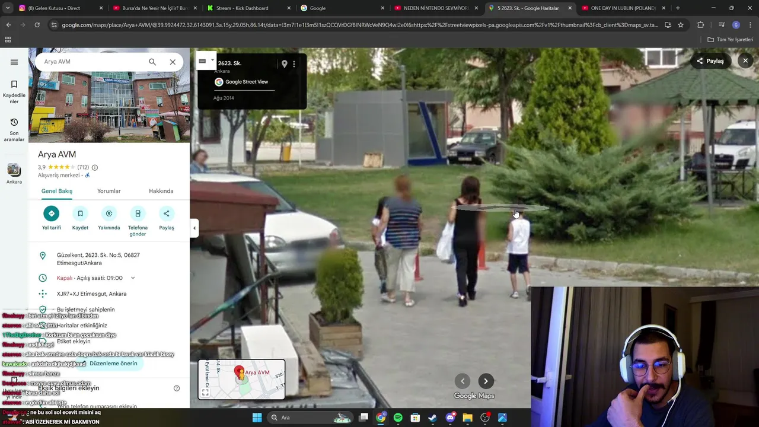
Task: Click the Paylaş icon in the place panel
Action: tap(167, 218)
